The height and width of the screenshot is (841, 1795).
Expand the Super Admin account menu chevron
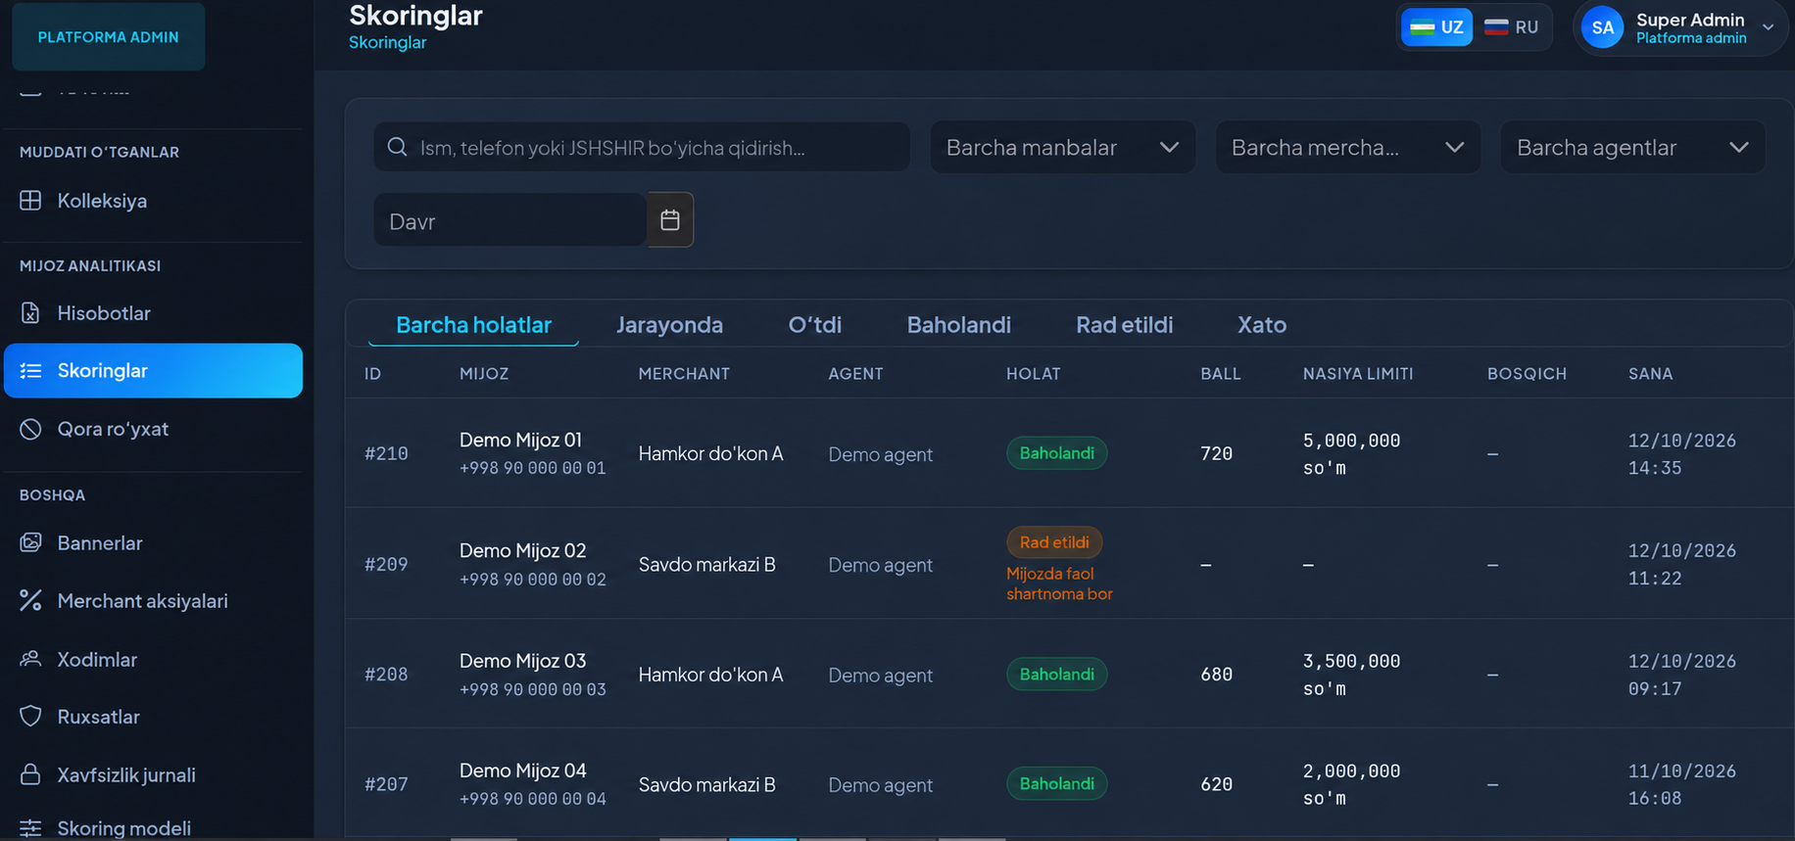click(x=1769, y=27)
